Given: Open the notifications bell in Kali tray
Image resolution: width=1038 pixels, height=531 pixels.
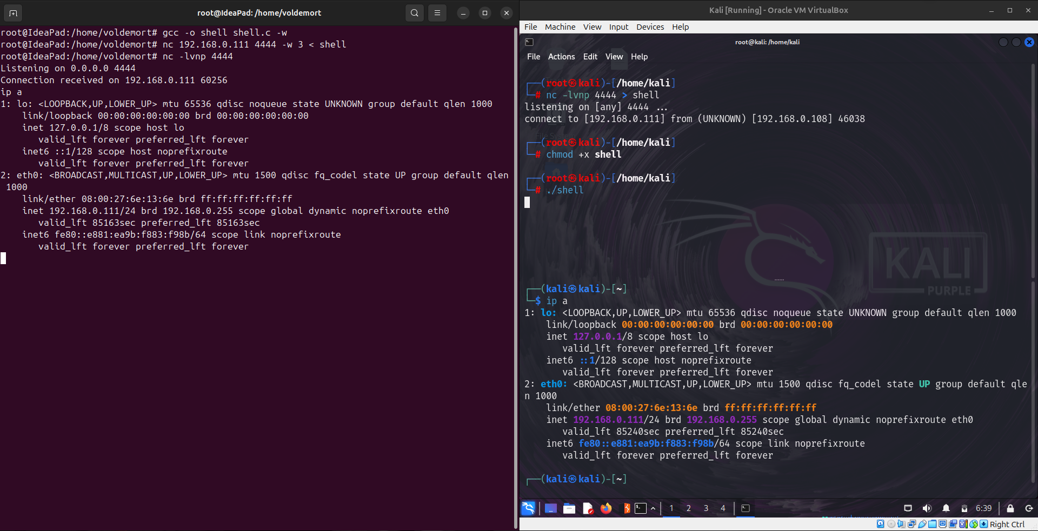Looking at the screenshot, I should (946, 508).
